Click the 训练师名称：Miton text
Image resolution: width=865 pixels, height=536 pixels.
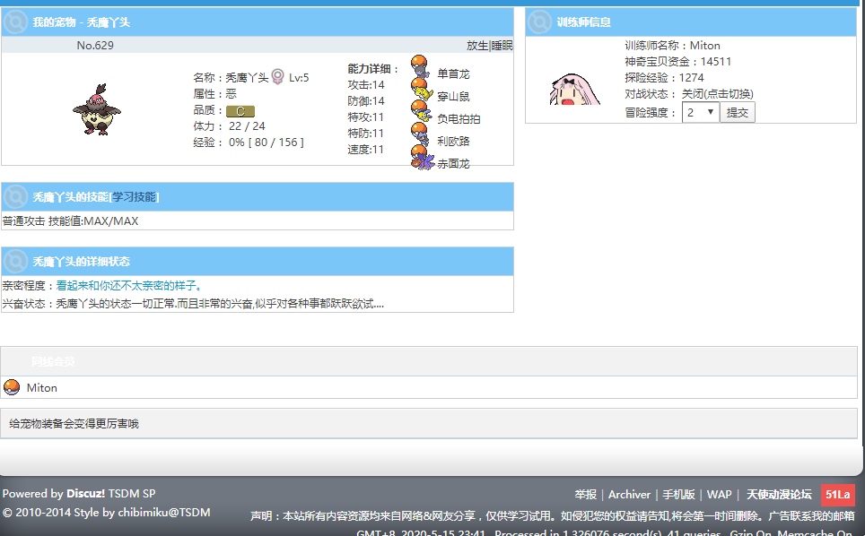pos(672,45)
